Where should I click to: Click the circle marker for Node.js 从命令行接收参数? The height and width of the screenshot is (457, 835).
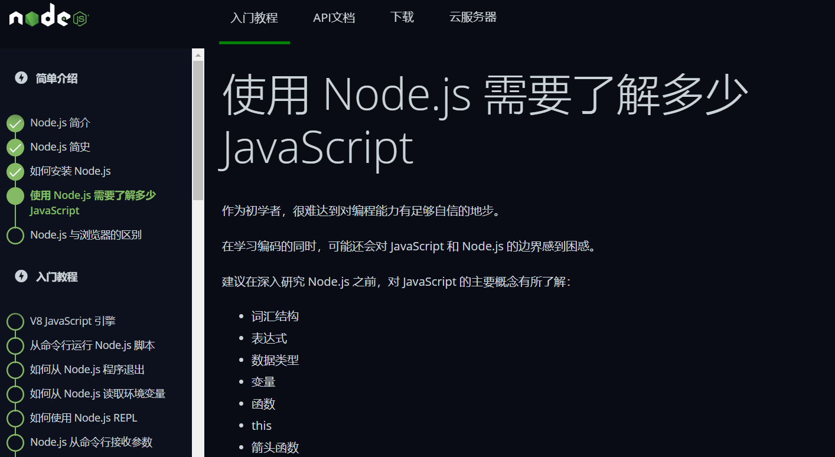(x=15, y=443)
